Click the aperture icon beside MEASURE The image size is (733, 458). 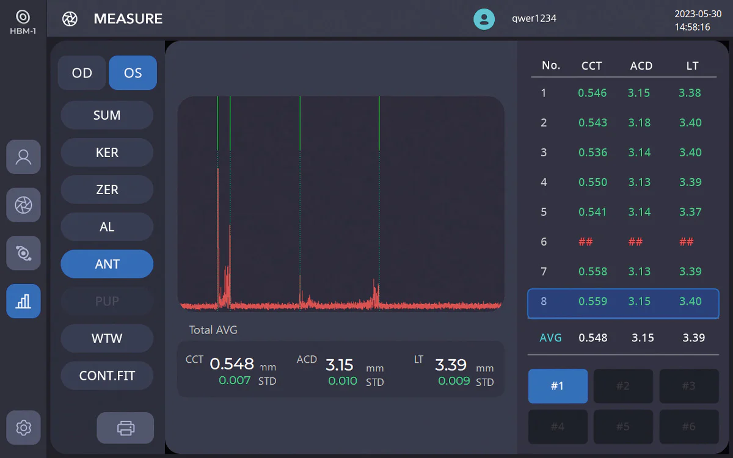click(70, 19)
